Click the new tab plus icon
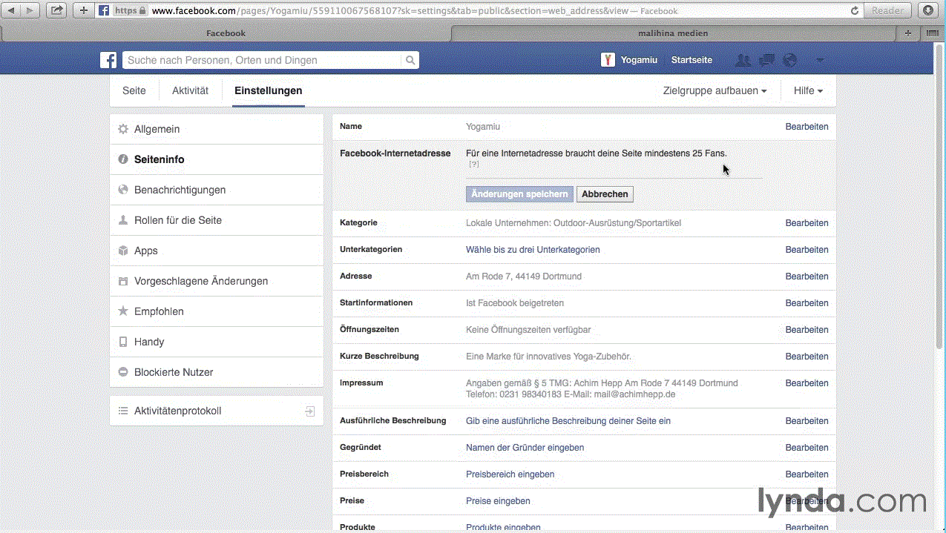This screenshot has width=946, height=533. point(909,33)
